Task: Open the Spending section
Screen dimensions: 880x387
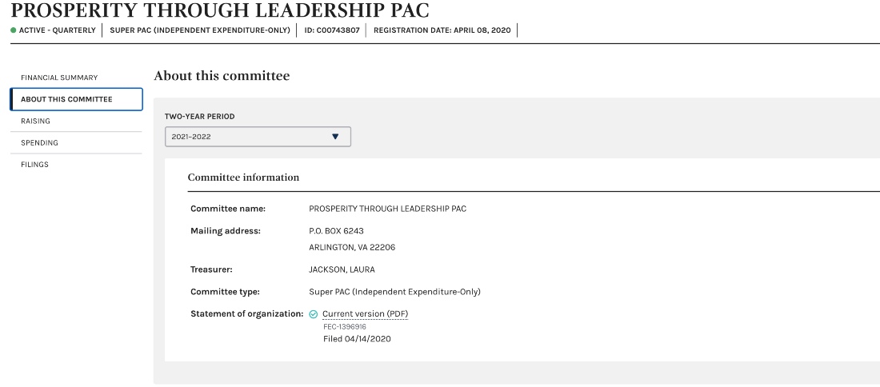Action: [x=39, y=143]
